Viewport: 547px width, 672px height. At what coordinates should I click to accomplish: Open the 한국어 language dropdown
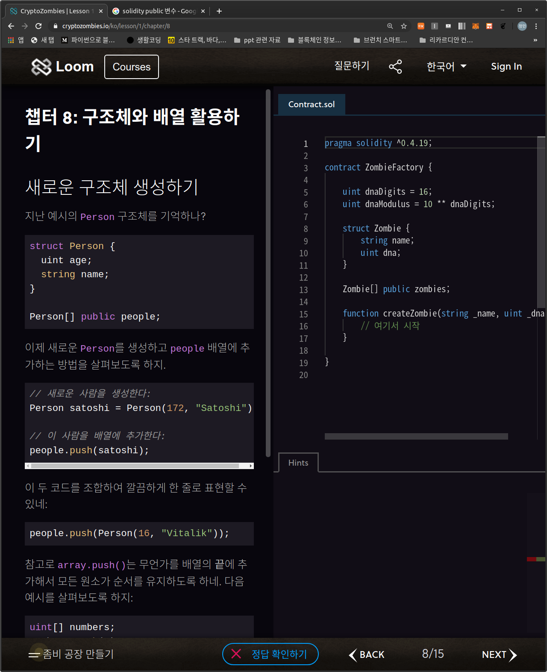point(447,67)
